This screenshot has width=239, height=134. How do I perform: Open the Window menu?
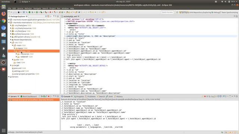pyautogui.click(x=65, y=9)
